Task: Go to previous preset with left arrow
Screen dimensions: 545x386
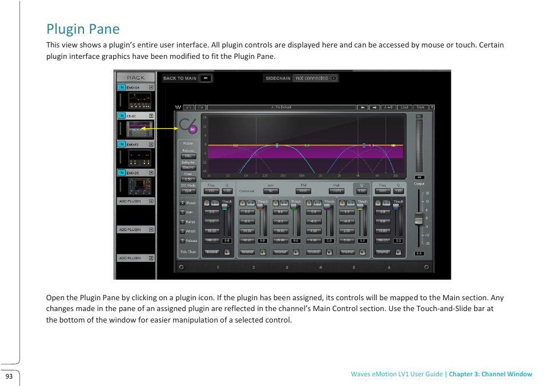Action: click(x=363, y=108)
